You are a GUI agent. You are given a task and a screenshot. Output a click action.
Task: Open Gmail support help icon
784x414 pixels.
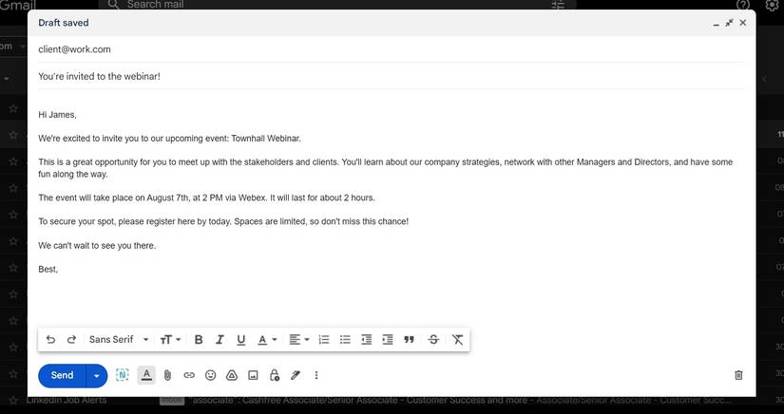[743, 5]
